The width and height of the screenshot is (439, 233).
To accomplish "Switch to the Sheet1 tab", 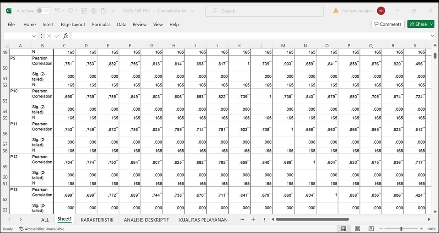I will [x=64, y=219].
